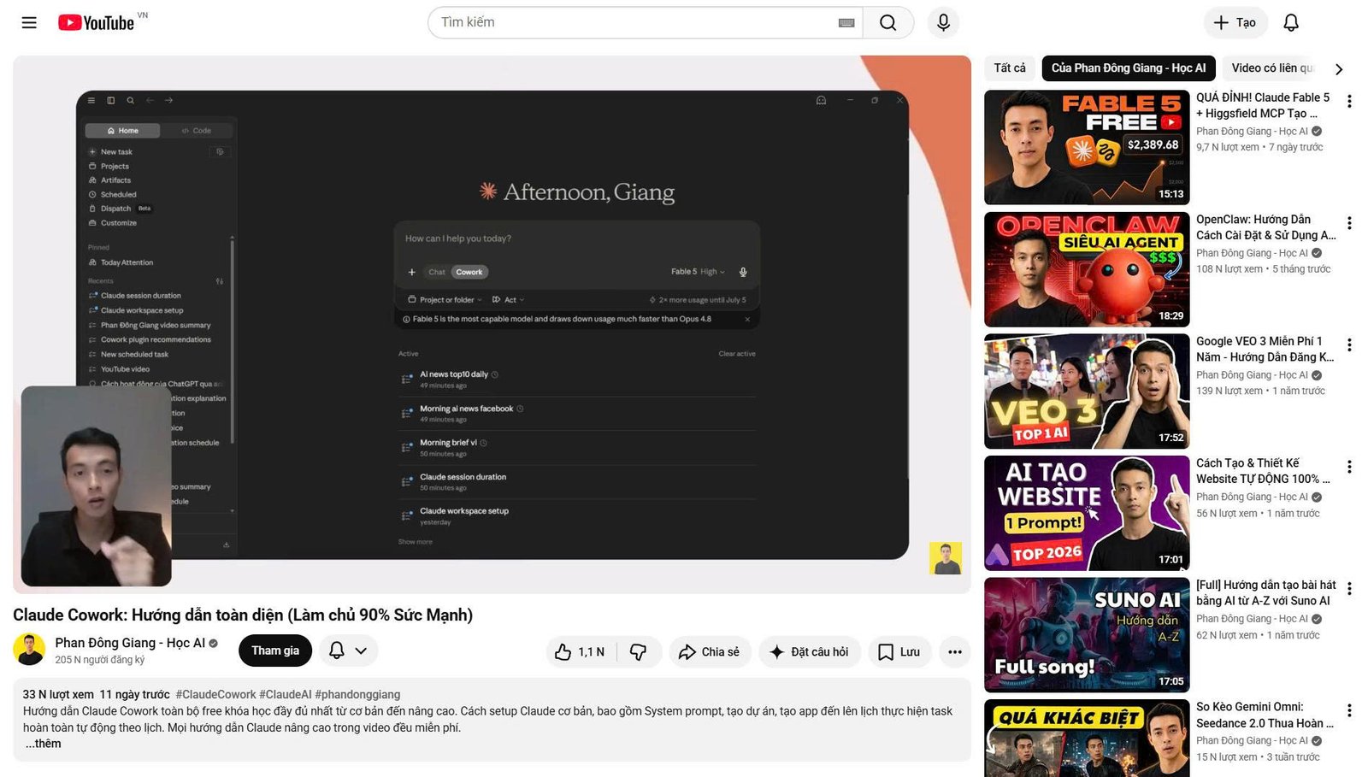Click the Đặt câu hỏi button
Image resolution: width=1368 pixels, height=777 pixels.
click(x=810, y=651)
